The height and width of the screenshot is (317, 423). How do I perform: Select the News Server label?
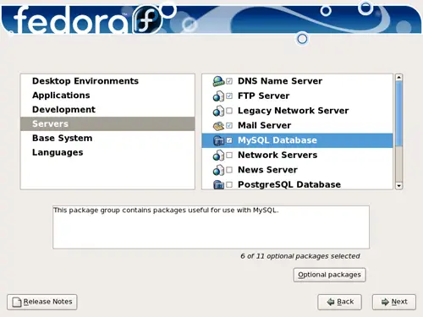point(267,170)
